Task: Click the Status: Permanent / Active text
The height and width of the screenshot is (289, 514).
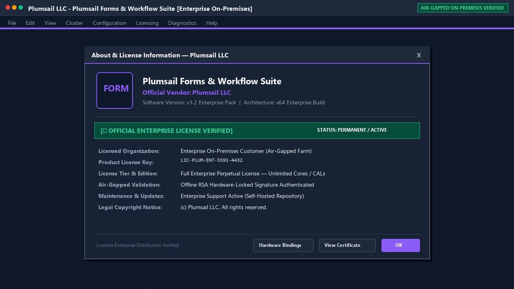Action: 352,130
